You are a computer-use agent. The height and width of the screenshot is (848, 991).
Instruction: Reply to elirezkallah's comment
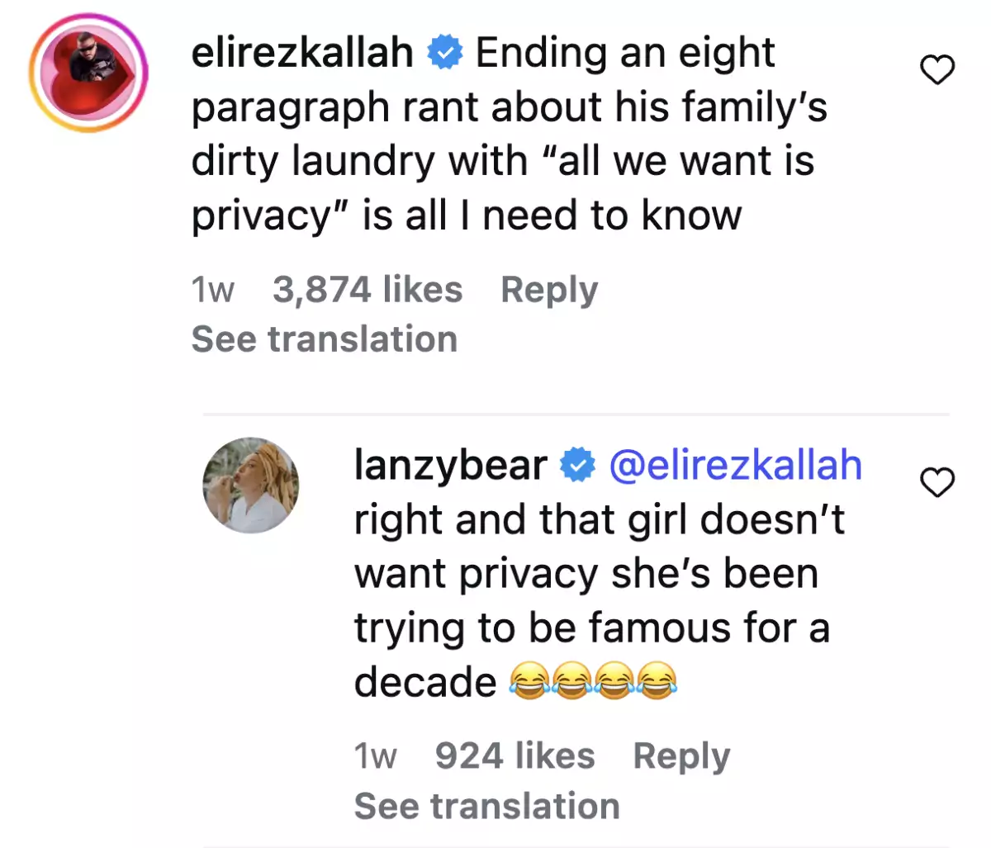pyautogui.click(x=549, y=289)
